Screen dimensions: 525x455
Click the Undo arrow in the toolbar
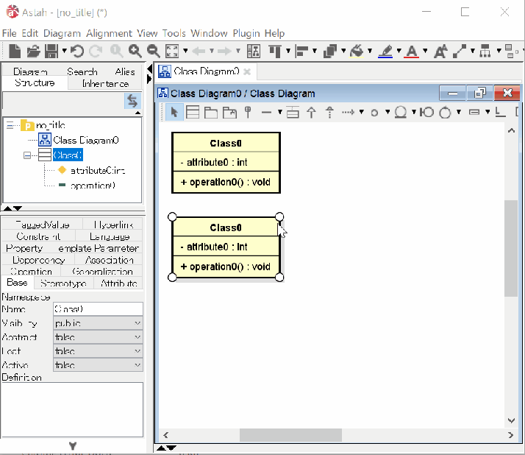click(x=77, y=51)
